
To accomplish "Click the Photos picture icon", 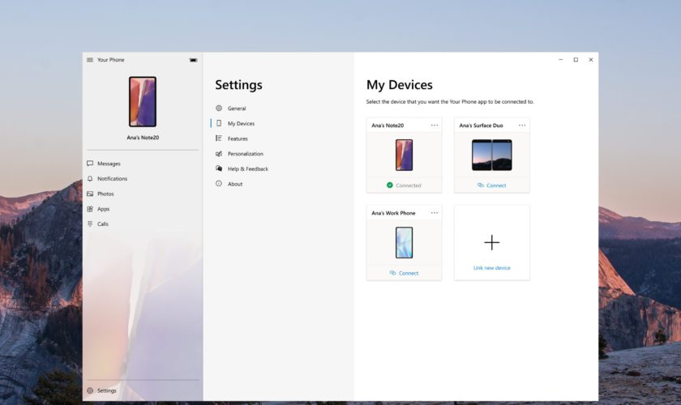I will tap(90, 194).
